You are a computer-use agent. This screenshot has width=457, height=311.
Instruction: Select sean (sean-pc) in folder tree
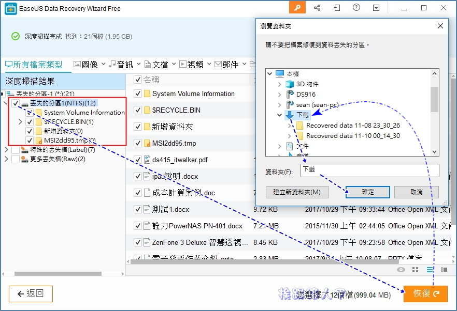tap(317, 105)
